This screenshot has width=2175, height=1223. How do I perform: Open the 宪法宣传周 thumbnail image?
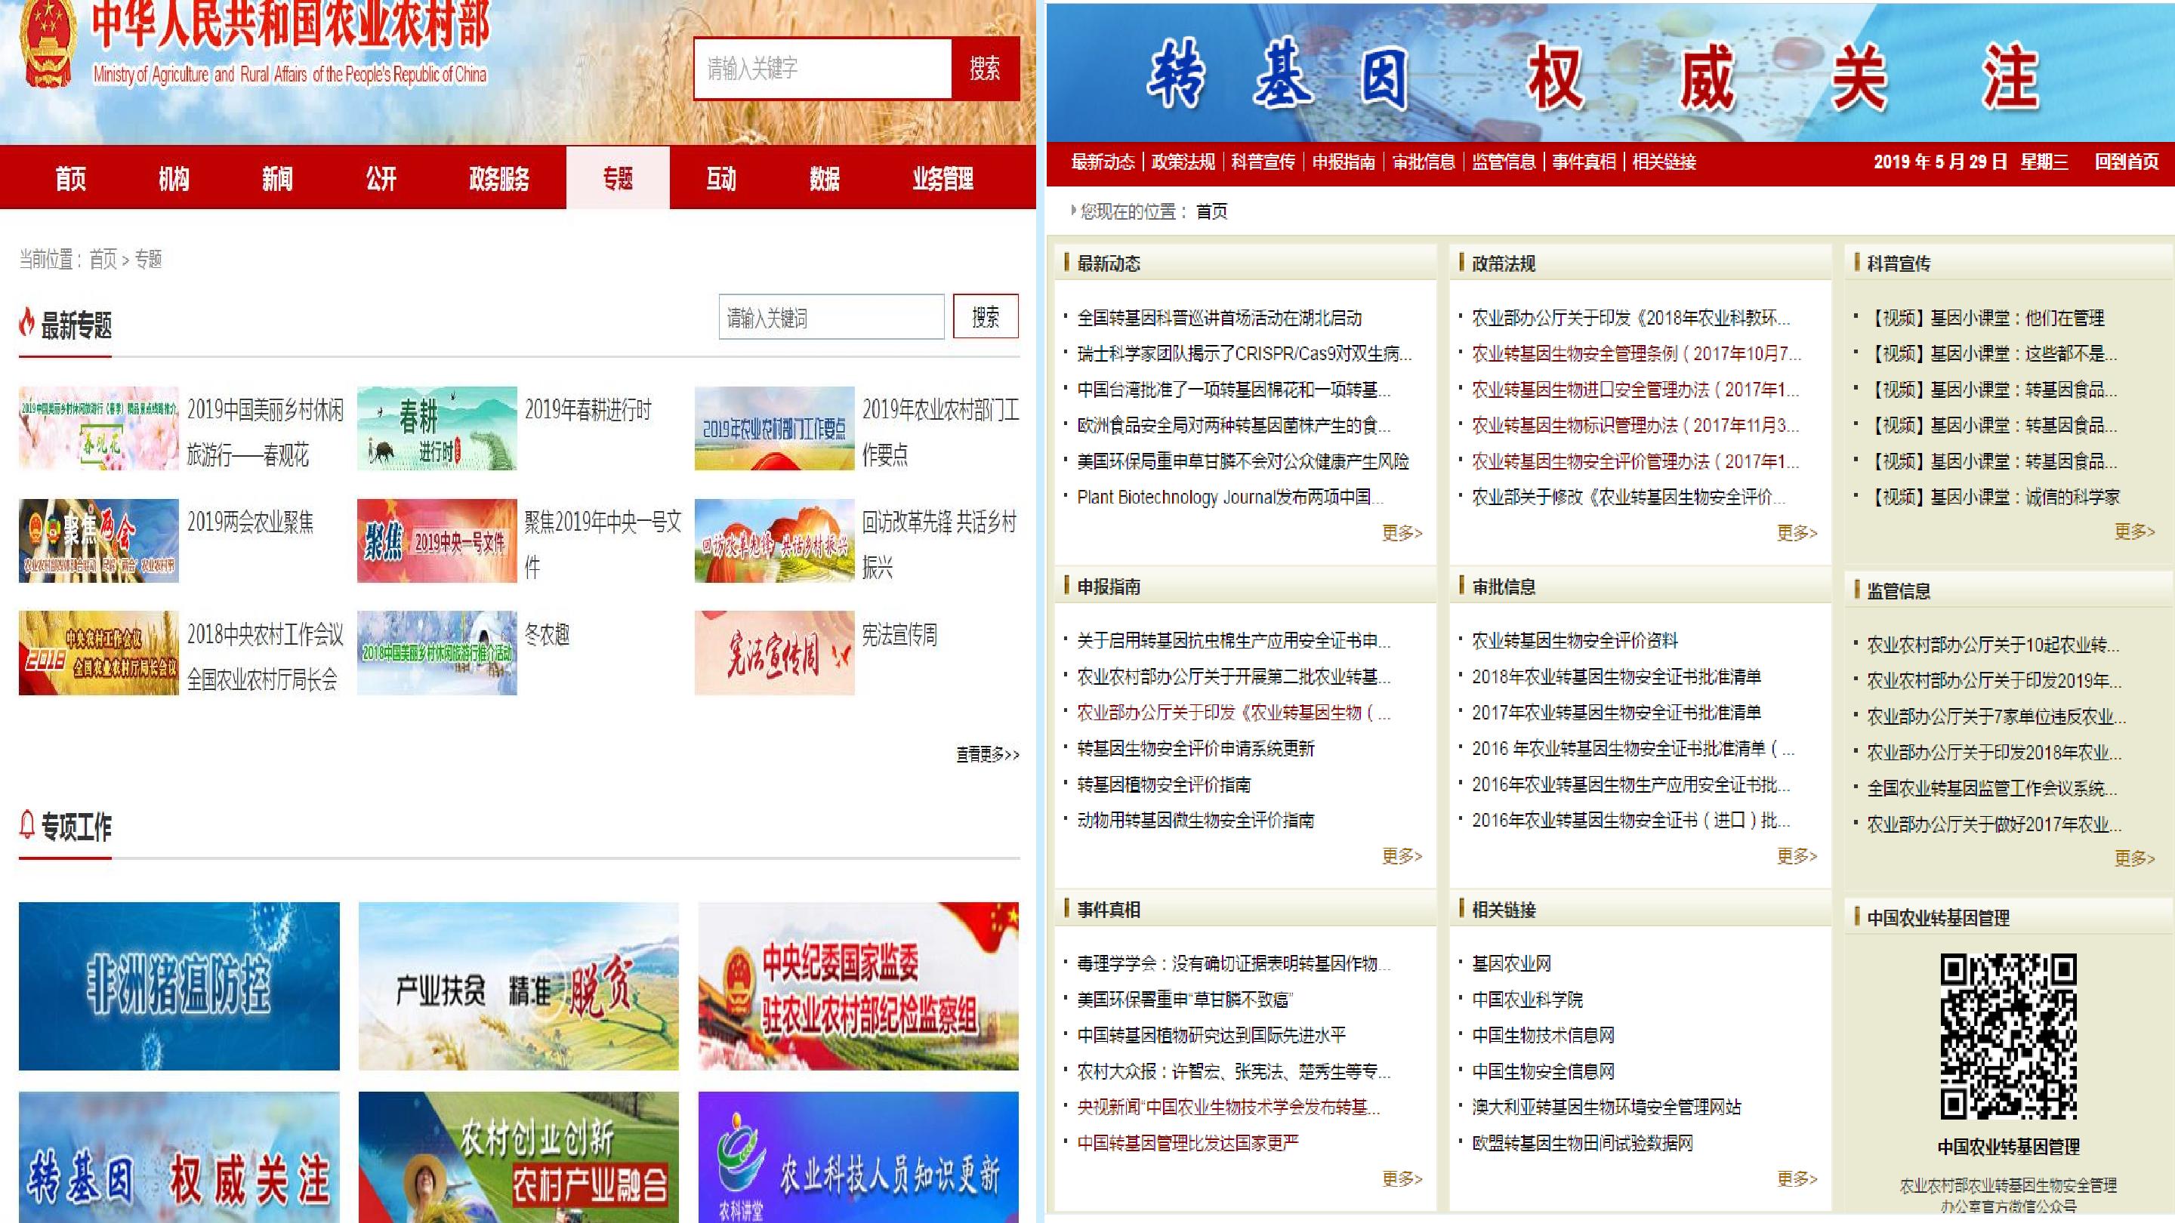pyautogui.click(x=774, y=652)
